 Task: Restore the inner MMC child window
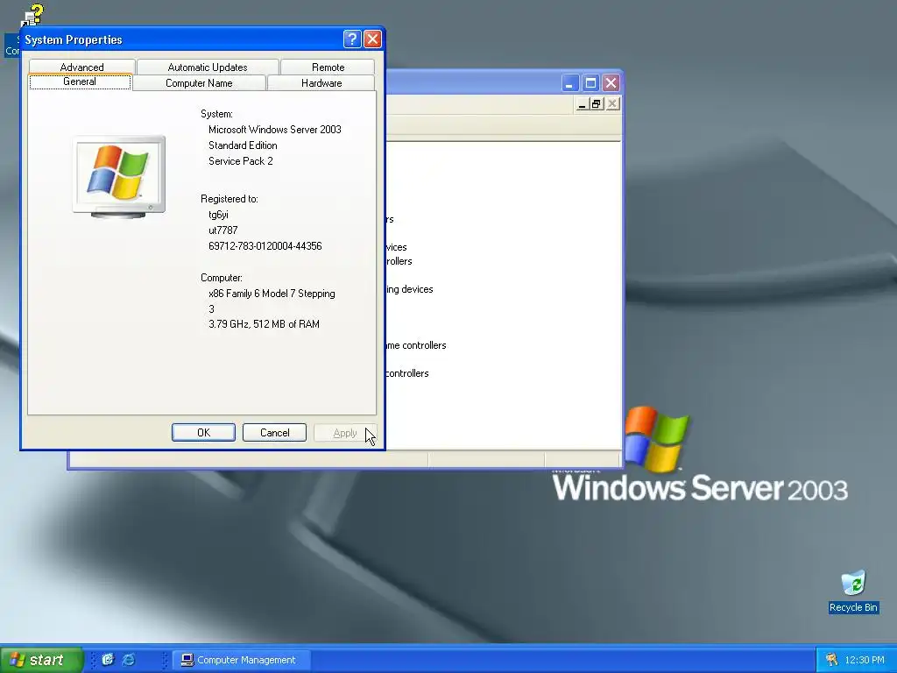click(596, 103)
